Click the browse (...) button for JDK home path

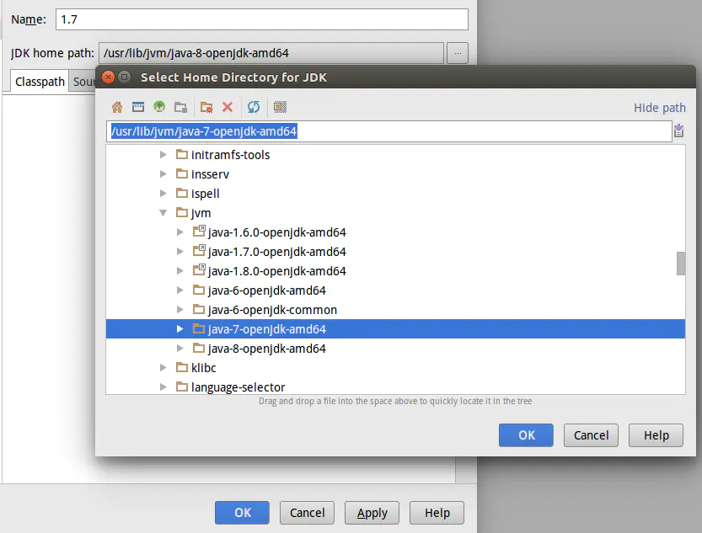(x=458, y=53)
